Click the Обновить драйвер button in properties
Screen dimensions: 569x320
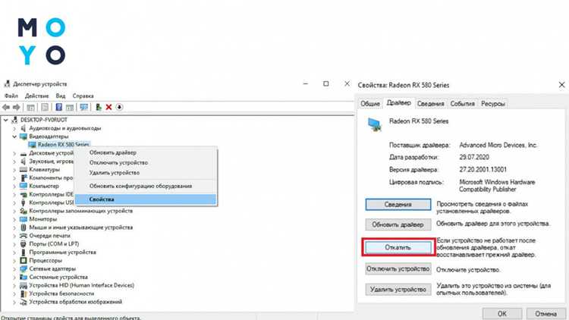(398, 224)
